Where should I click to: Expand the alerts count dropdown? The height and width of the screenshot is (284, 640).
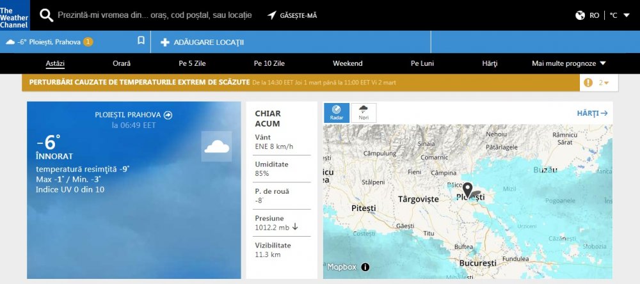[x=604, y=83]
